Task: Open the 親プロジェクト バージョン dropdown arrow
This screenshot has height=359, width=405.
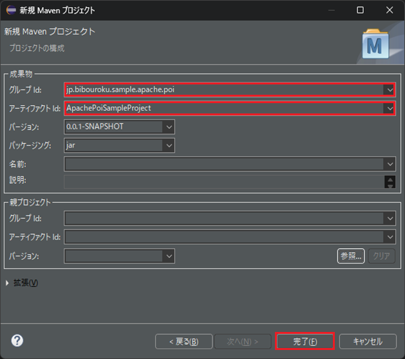Action: 169,256
